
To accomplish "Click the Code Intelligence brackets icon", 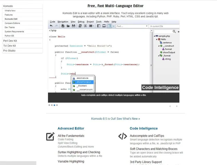I will [x=123, y=136].
